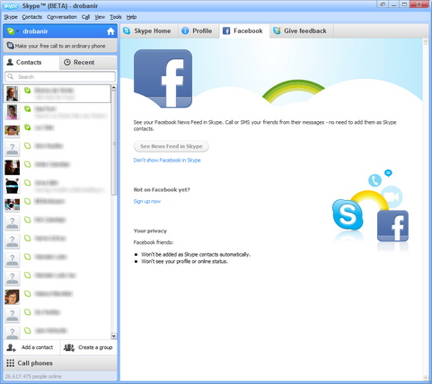Click the contact list scrollbar thumb

114,144
